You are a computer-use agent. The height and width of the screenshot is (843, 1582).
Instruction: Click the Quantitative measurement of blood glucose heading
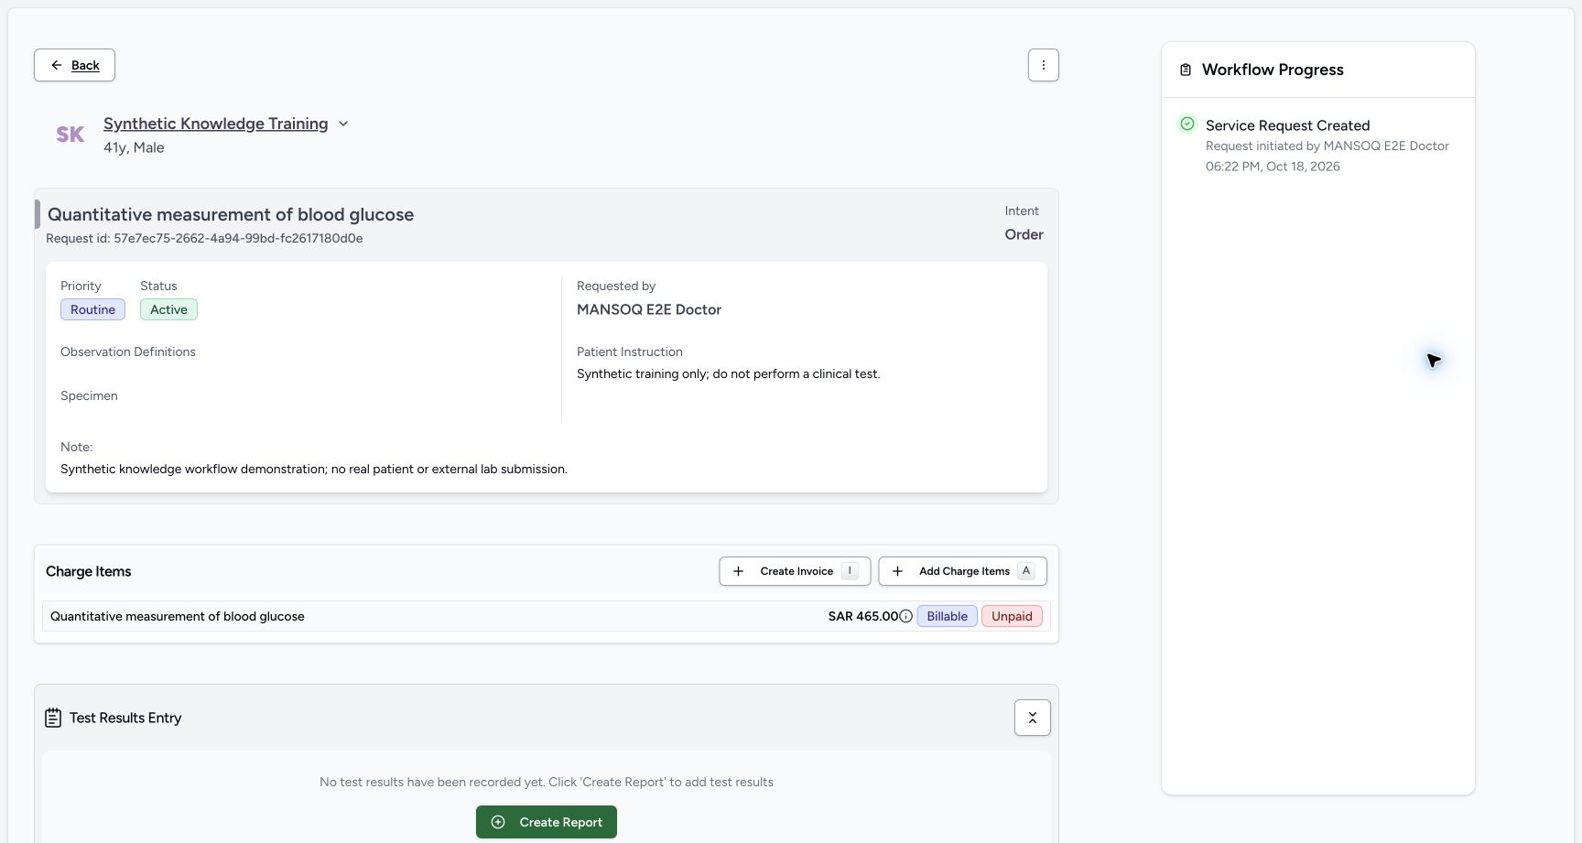[x=231, y=214]
